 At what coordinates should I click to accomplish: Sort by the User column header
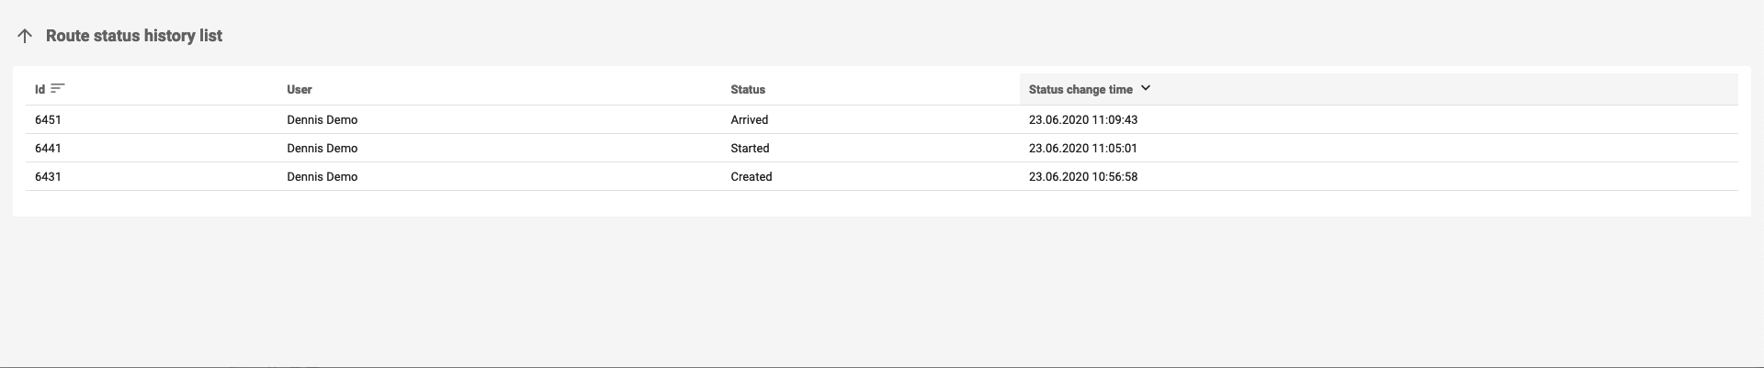click(x=300, y=90)
